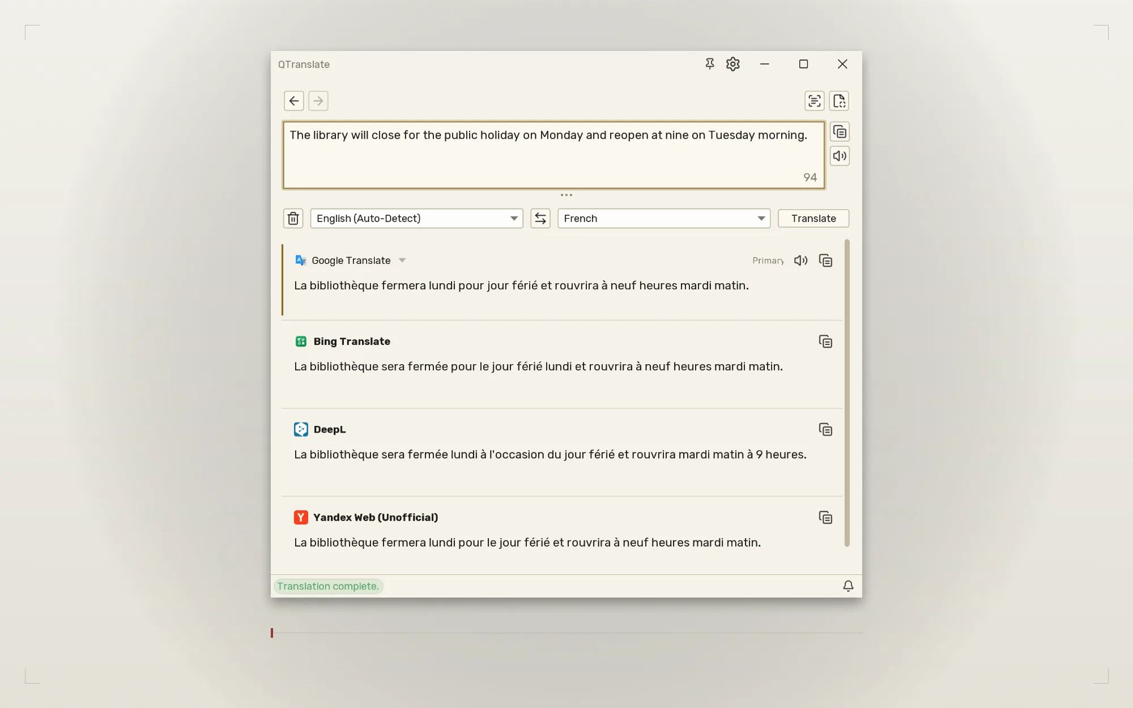
Task: Open translate file button
Action: pos(839,101)
